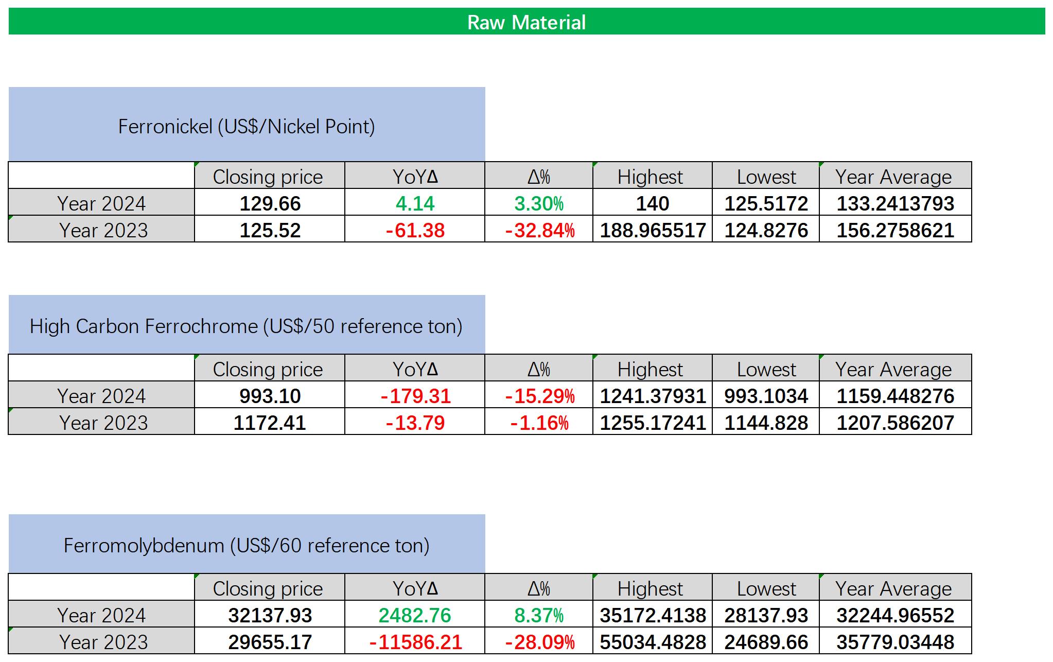1053x662 pixels.
Task: Select red percent change -32.84%
Action: click(539, 230)
